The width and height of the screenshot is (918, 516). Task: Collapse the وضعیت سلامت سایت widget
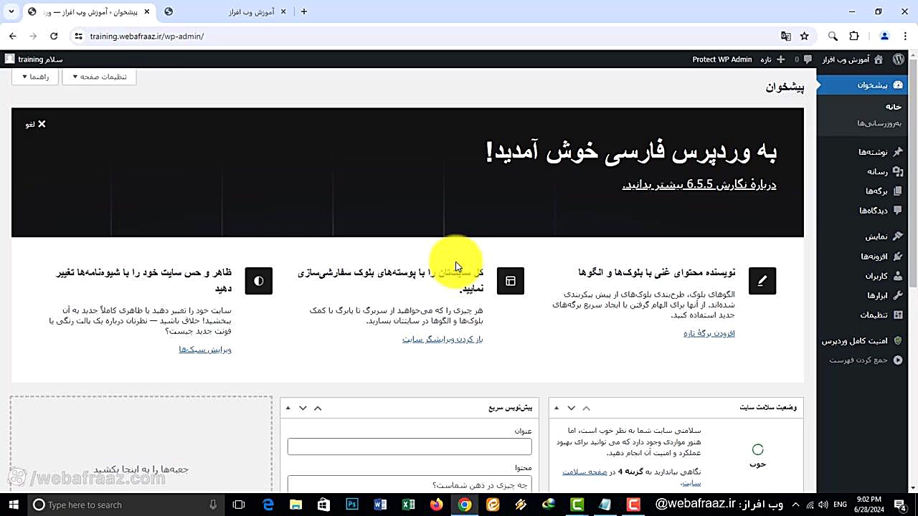click(556, 408)
